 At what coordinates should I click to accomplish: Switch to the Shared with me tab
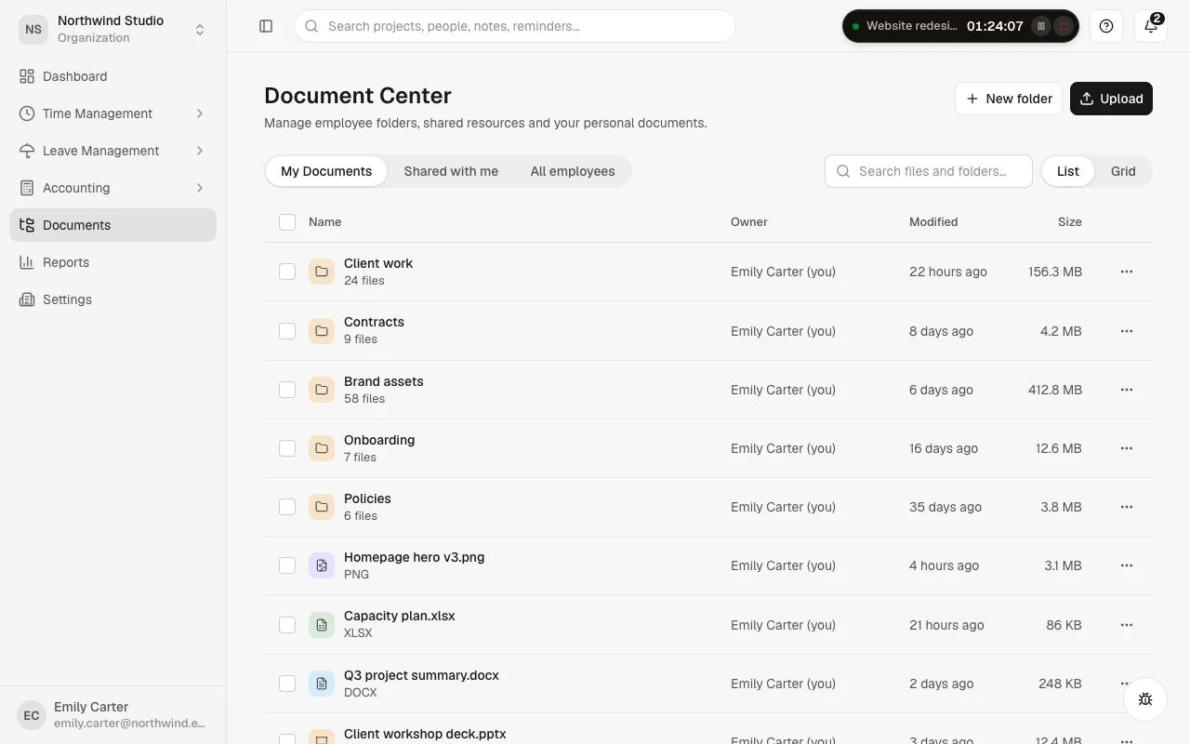(451, 171)
